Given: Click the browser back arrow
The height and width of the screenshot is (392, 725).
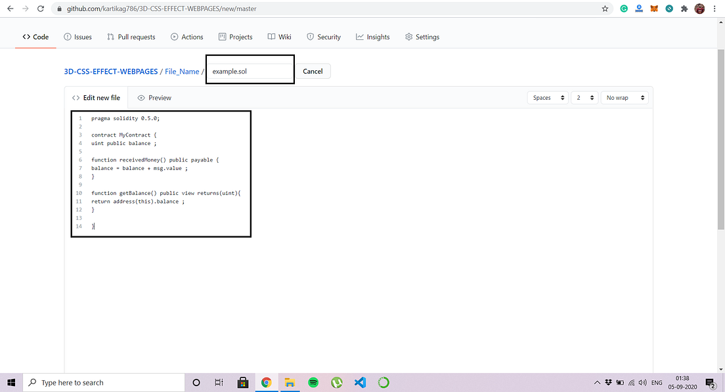Looking at the screenshot, I should (9, 9).
